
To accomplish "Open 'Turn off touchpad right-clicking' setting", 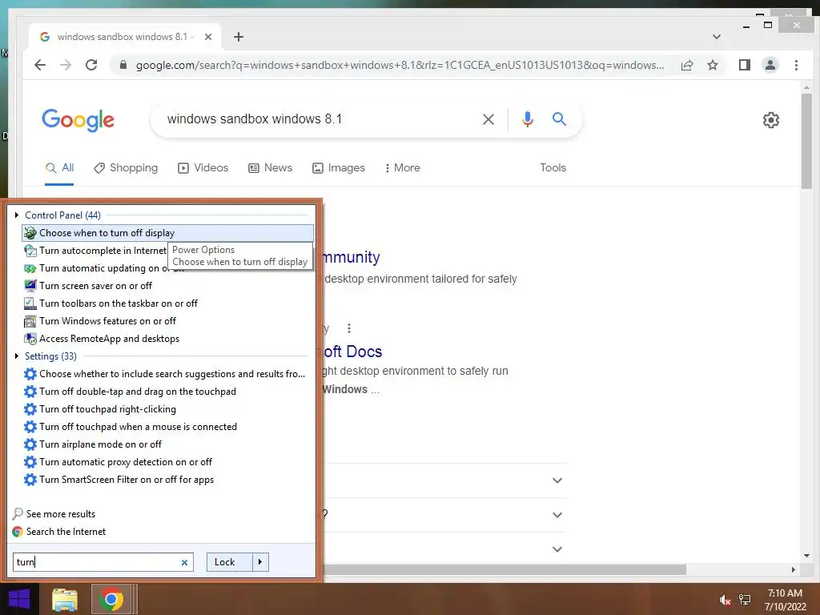I will coord(100,409).
